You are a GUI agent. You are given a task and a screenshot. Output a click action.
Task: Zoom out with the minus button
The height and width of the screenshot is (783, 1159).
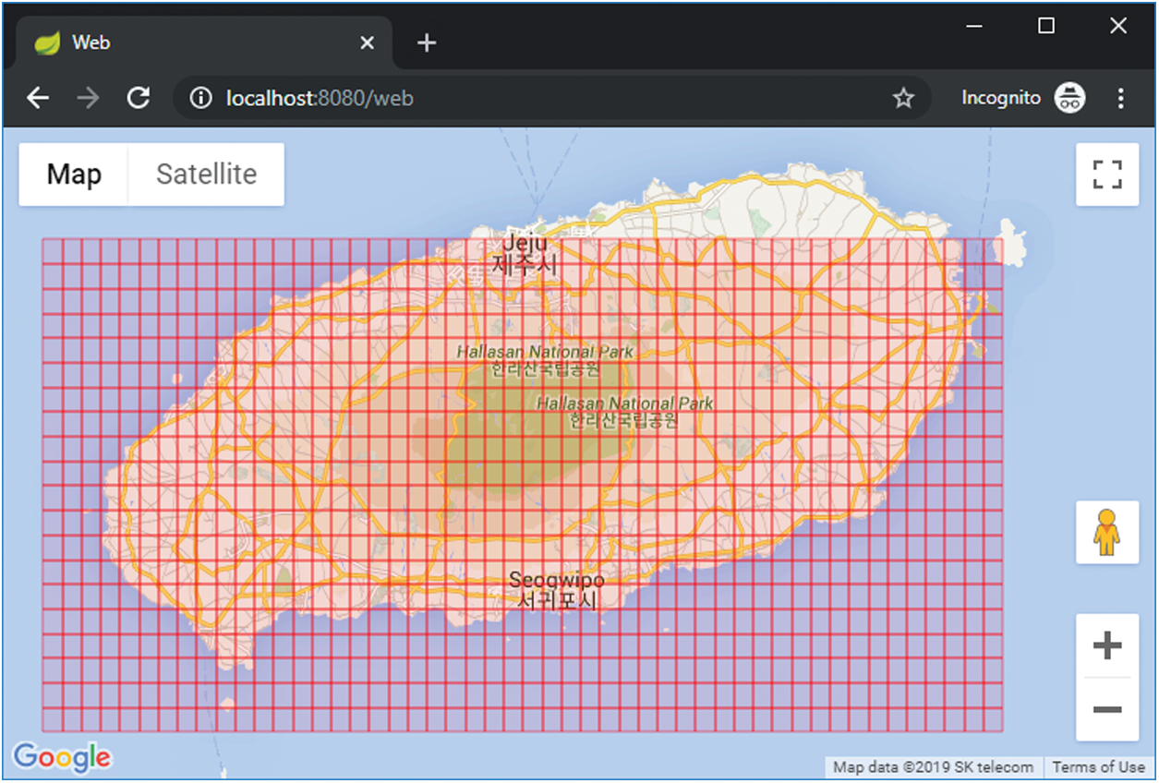[x=1106, y=709]
